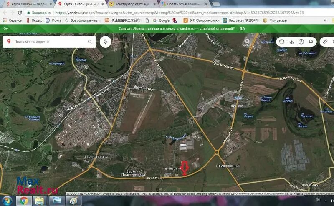Open the map layers selector icon
This screenshot has width=334, height=206.
coord(311,42)
